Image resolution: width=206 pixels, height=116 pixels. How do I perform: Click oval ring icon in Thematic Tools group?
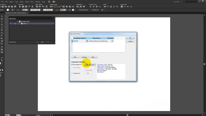[94, 6]
